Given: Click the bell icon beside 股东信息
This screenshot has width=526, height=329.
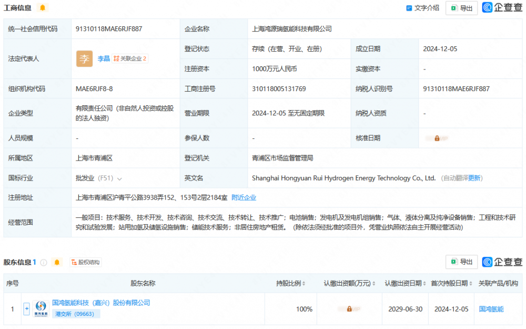Looking at the screenshot, I should [57, 262].
